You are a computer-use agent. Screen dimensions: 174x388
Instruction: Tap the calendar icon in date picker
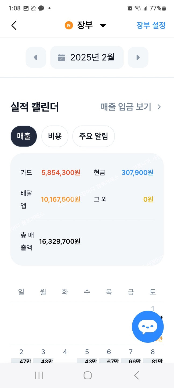[61, 57]
